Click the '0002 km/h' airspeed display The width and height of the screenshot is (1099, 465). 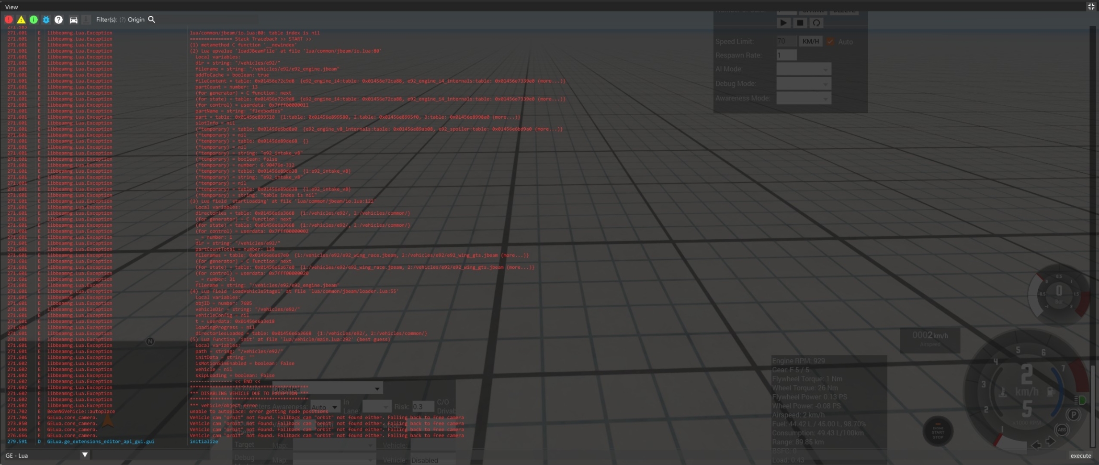(x=930, y=335)
